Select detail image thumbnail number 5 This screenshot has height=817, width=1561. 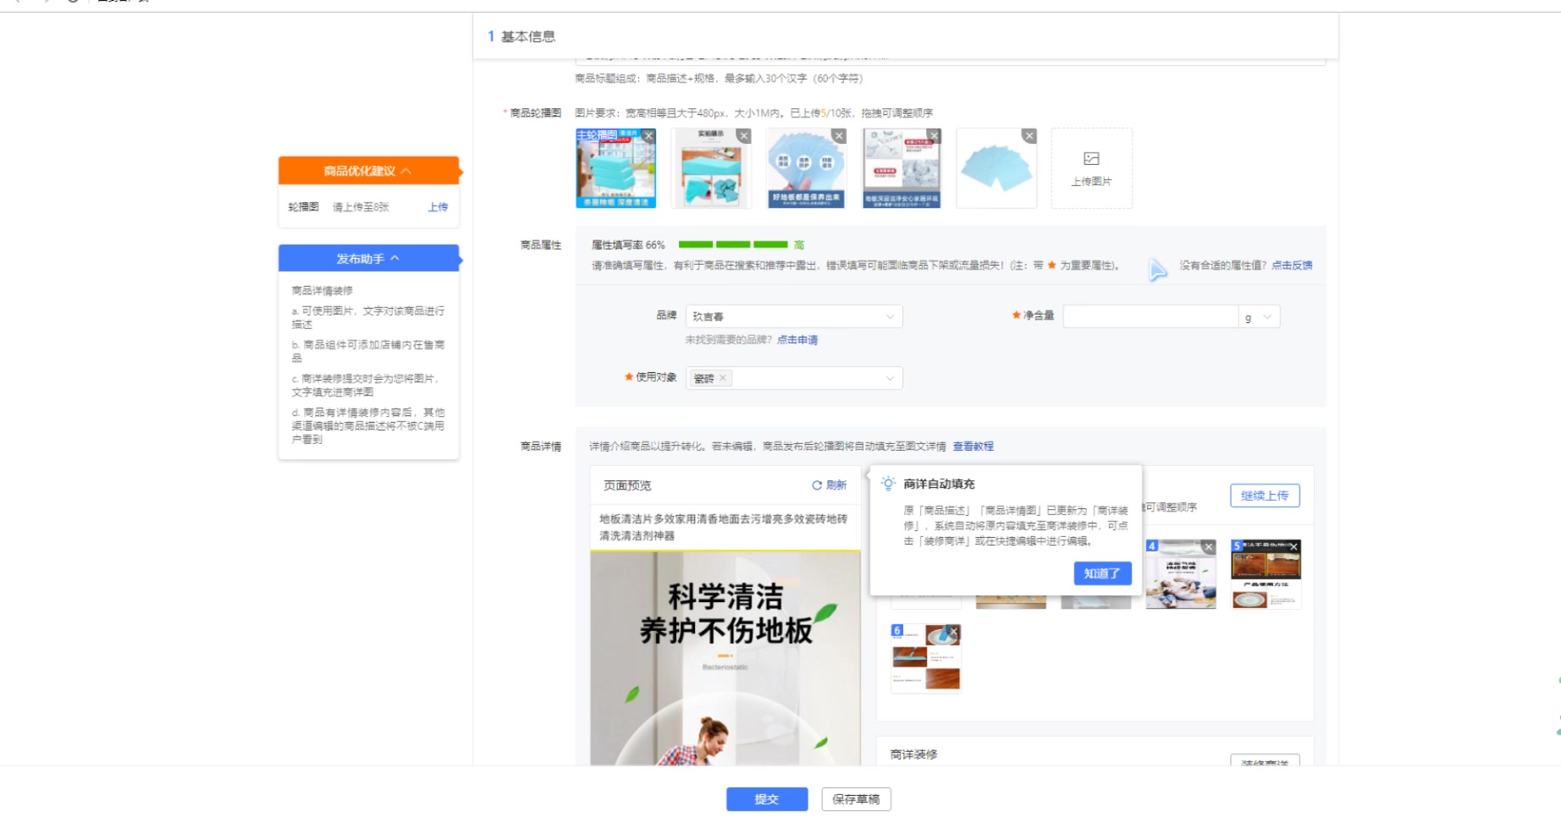tap(1266, 574)
